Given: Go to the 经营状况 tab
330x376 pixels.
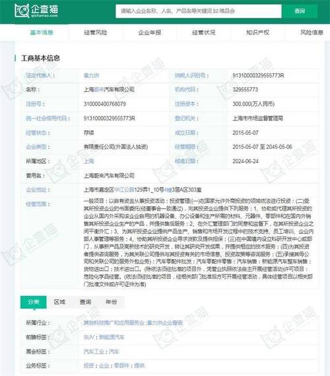Looking at the screenshot, I should tap(204, 32).
